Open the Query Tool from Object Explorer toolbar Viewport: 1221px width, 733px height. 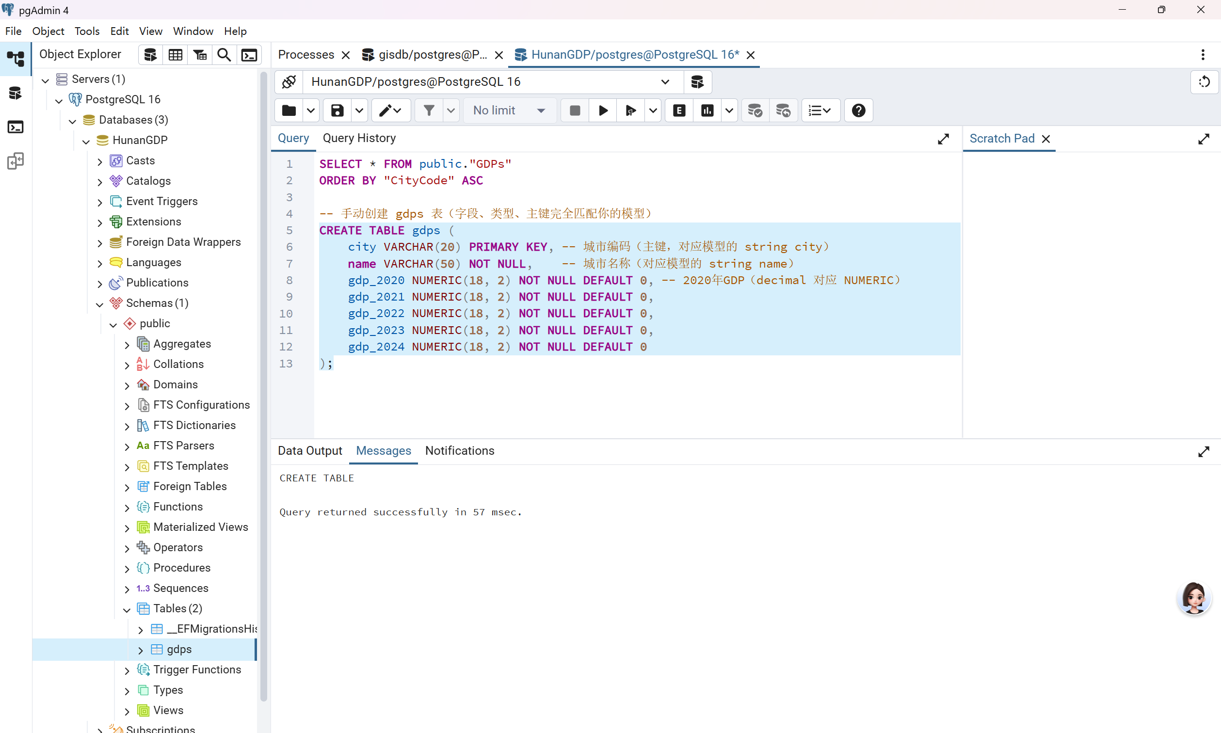[x=150, y=54]
